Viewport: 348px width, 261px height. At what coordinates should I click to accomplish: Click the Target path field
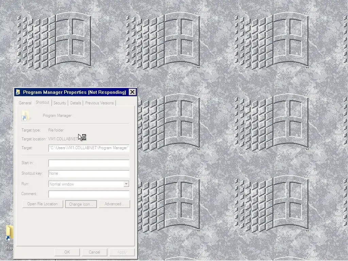(89, 148)
